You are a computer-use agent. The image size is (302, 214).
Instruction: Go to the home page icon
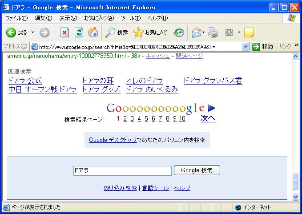click(93, 32)
